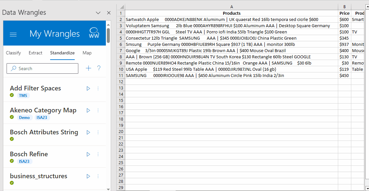Run the Add Filter Spaces wrangle
The width and height of the screenshot is (369, 191).
tap(88, 88)
